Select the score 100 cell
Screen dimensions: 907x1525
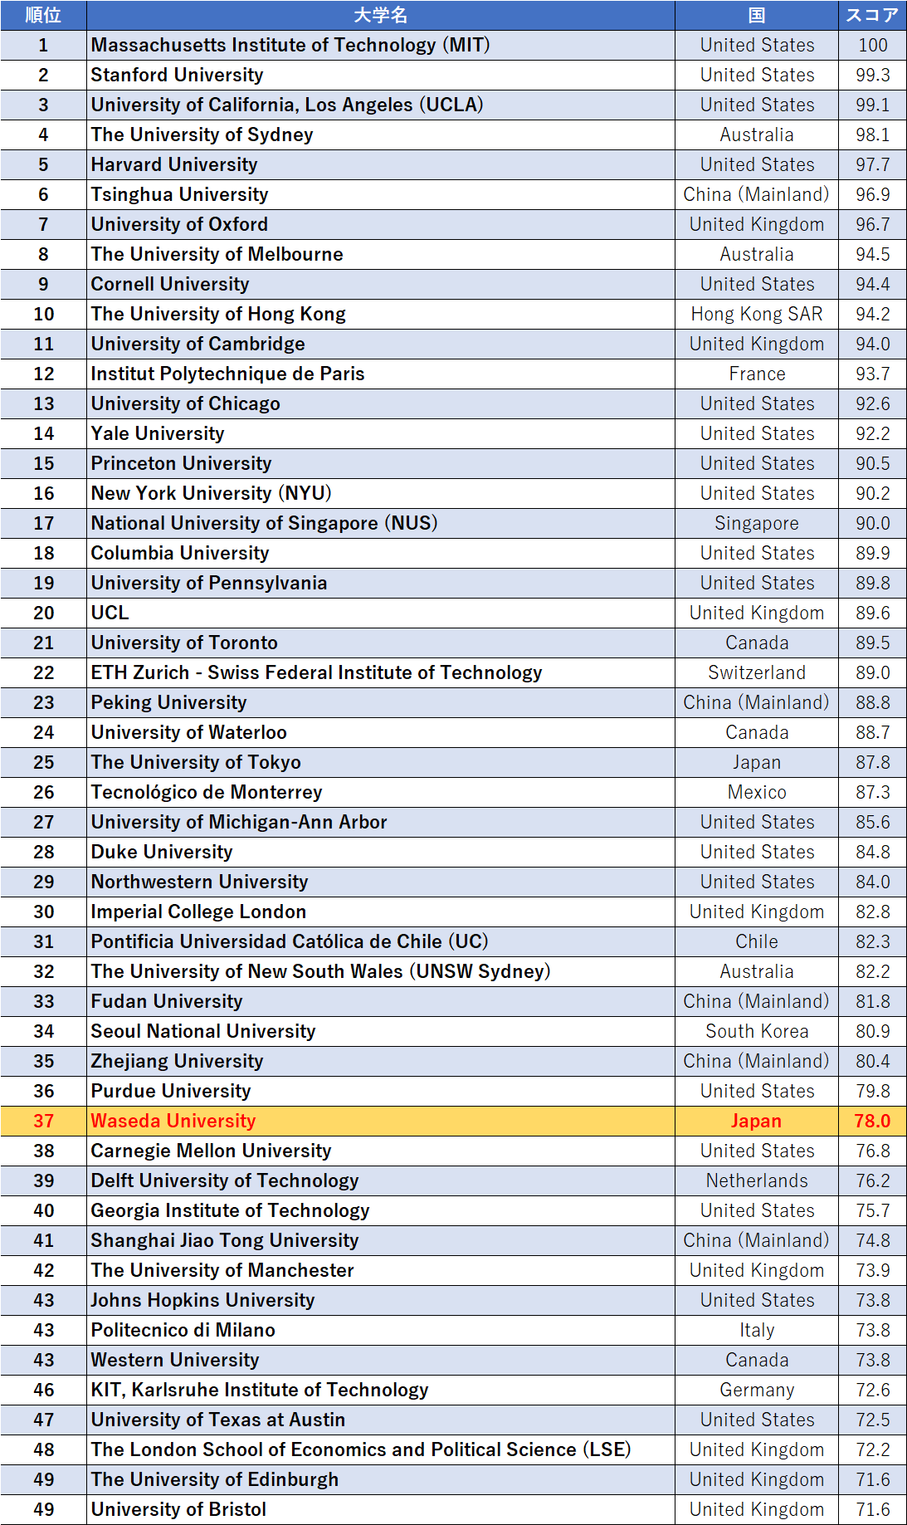(x=872, y=45)
